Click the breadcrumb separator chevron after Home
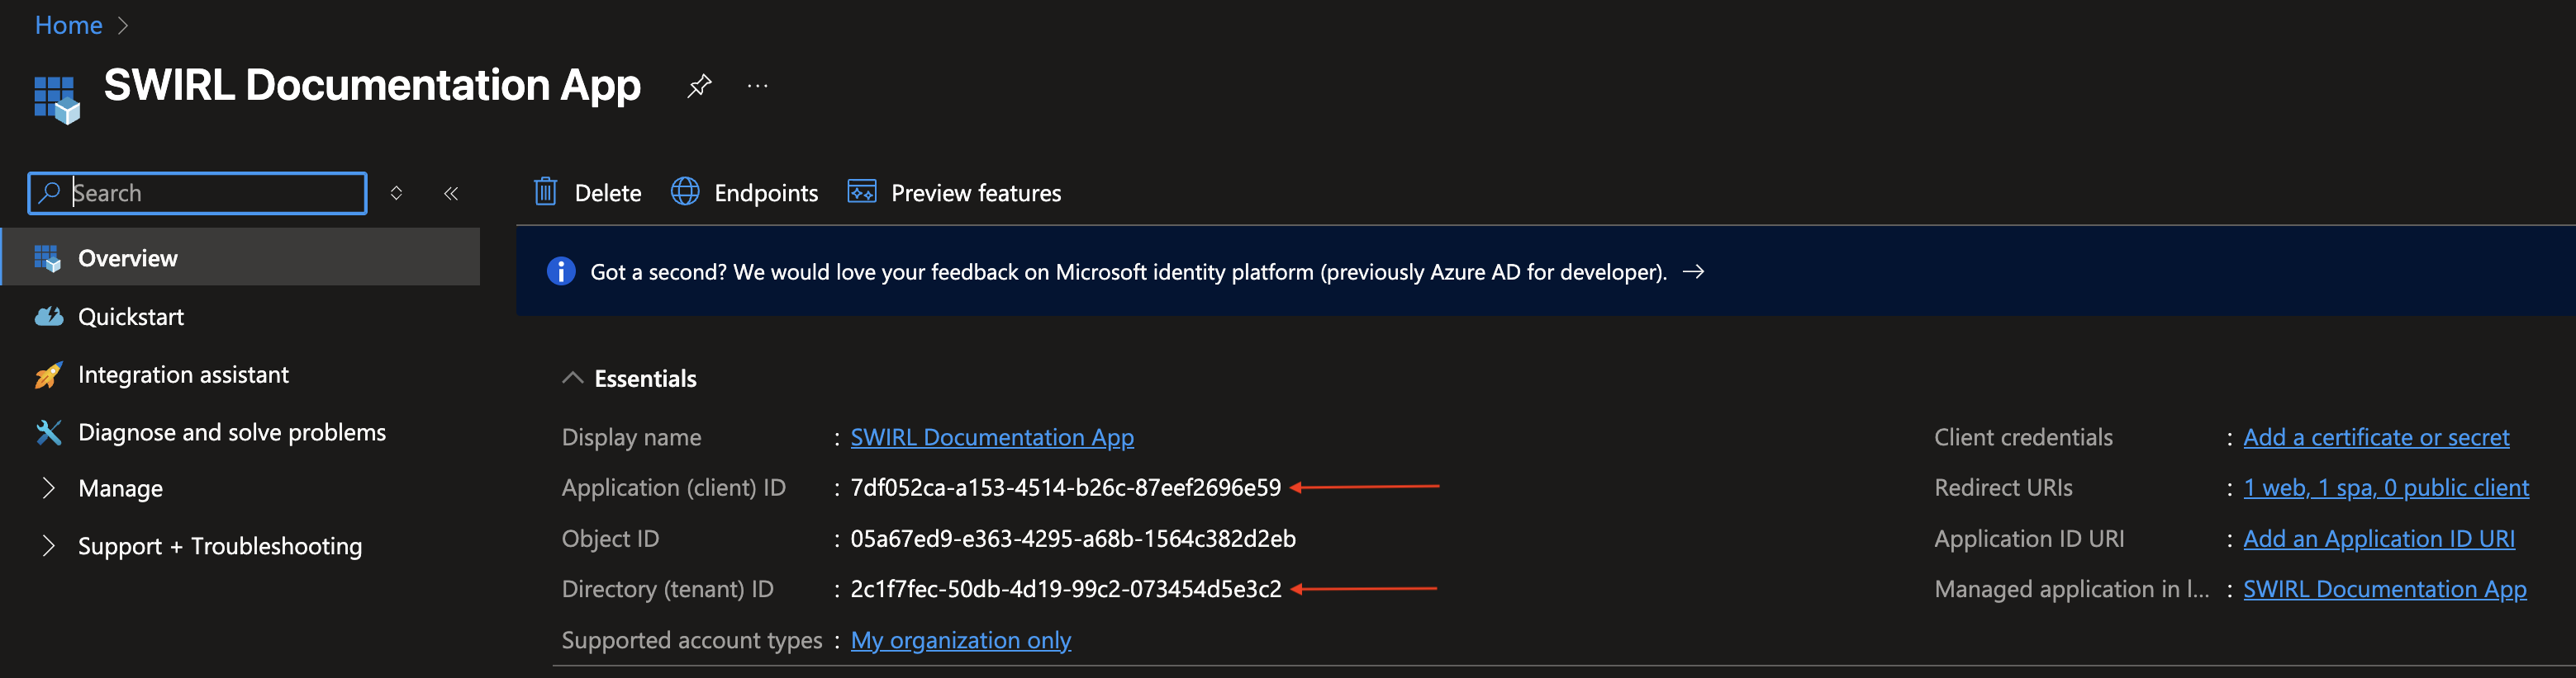 point(123,25)
